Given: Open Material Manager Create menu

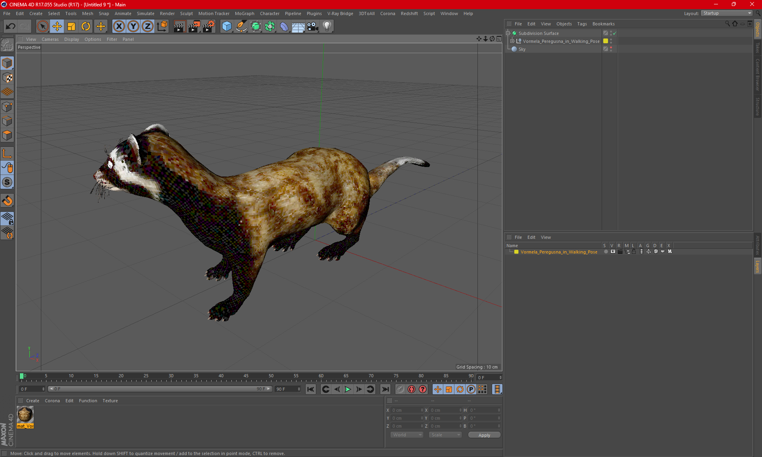Looking at the screenshot, I should coord(33,401).
